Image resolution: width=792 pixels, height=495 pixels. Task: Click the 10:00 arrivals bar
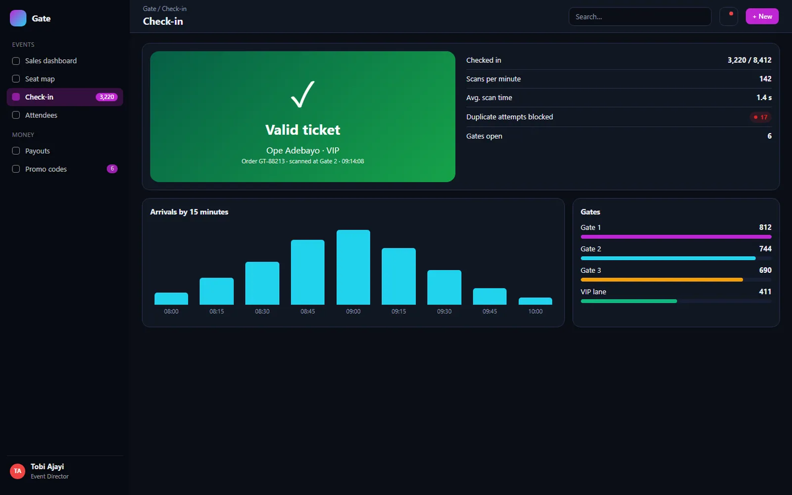point(535,301)
